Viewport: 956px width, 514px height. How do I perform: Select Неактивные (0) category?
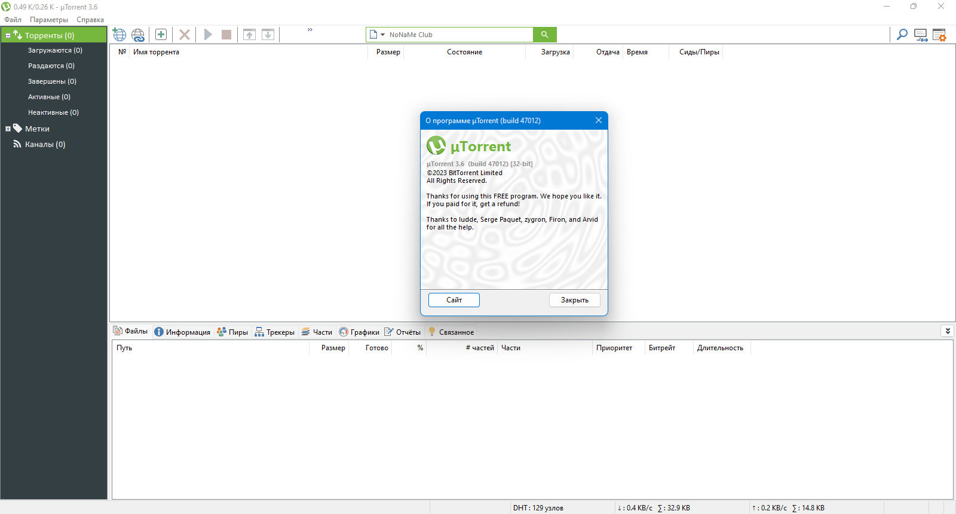53,113
